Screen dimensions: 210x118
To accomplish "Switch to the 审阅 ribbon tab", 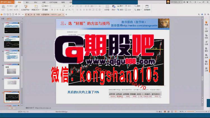I will [x=63, y=3].
